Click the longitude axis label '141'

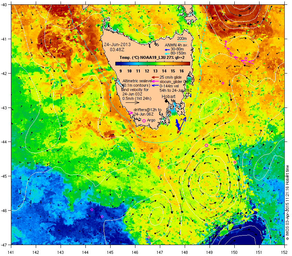pyautogui.click(x=11, y=252)
